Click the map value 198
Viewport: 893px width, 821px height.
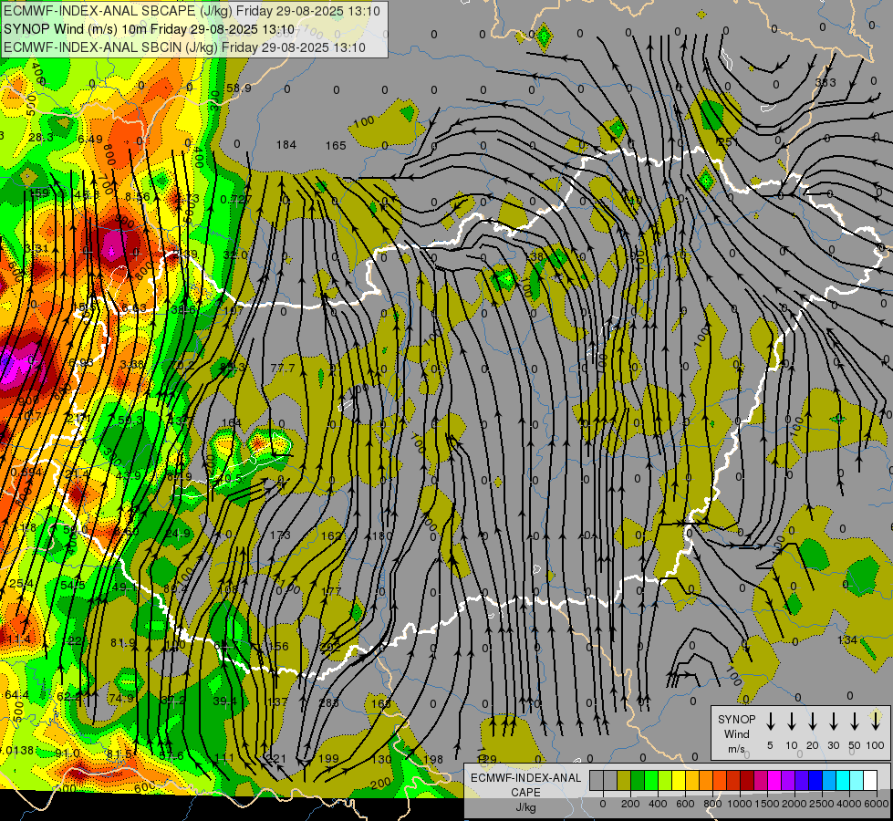tap(433, 759)
